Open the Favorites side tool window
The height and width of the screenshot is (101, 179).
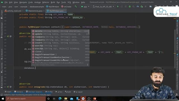pyautogui.click(x=2, y=68)
